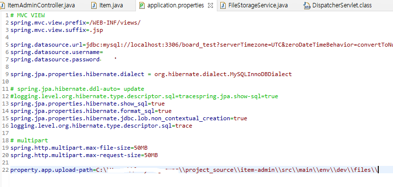Click the hibernate.format_sql=true line
Image resolution: width=393 pixels, height=187 pixels.
91,111
